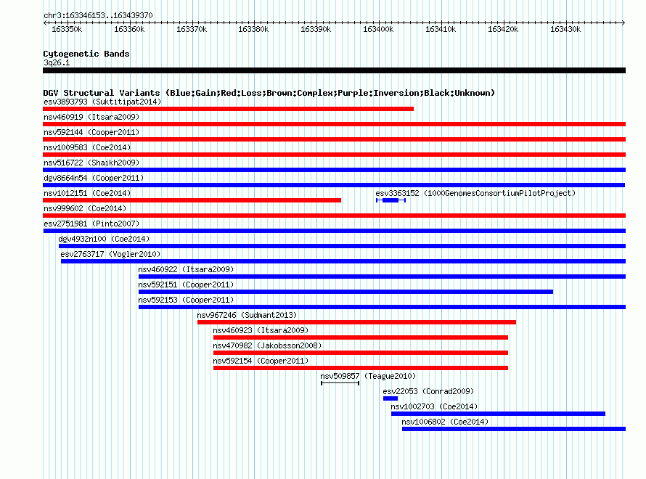Click the nsv1009583 (Coe2014) label
Image resolution: width=646 pixels, height=479 pixels.
click(87, 147)
